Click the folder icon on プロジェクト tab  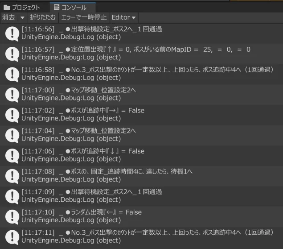(x=7, y=8)
